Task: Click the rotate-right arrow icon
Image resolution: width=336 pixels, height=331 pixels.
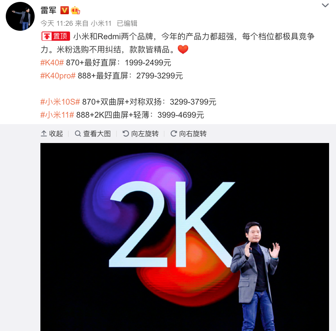Action: pyautogui.click(x=174, y=134)
